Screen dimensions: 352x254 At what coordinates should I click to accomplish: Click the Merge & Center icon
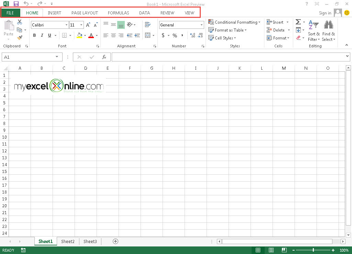148,35
